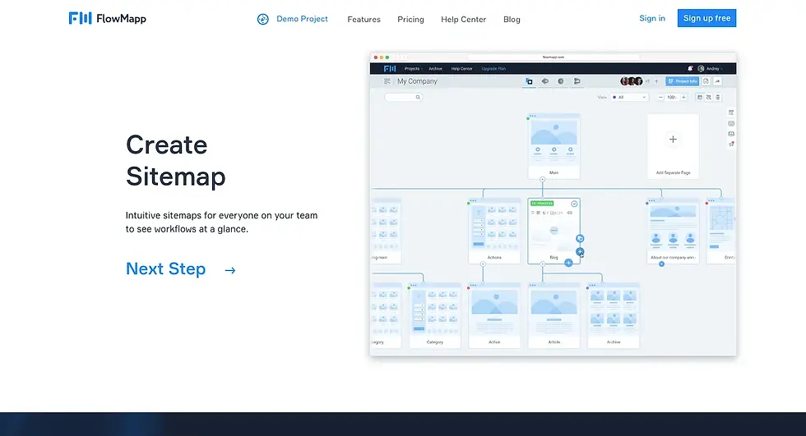
Task: Select the Category page card
Action: 435,316
